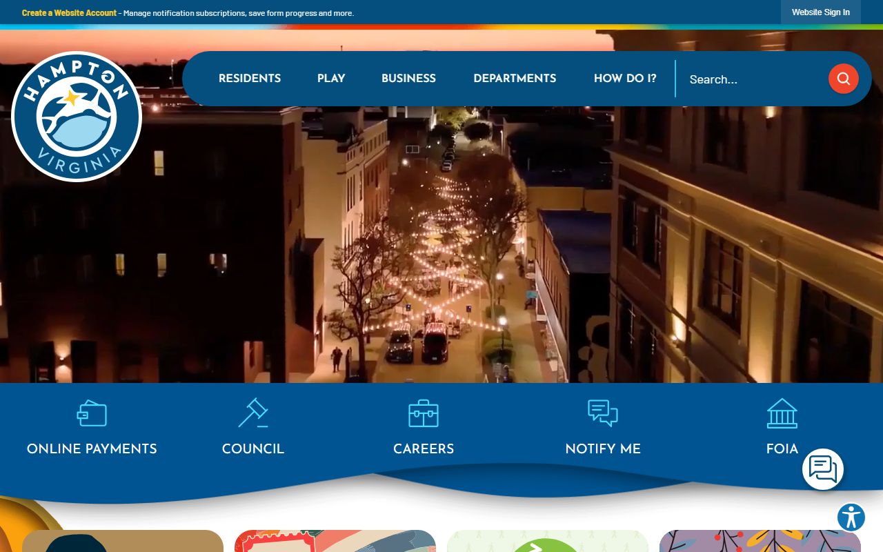
Task: Open the Notify Me link
Action: coord(603,448)
